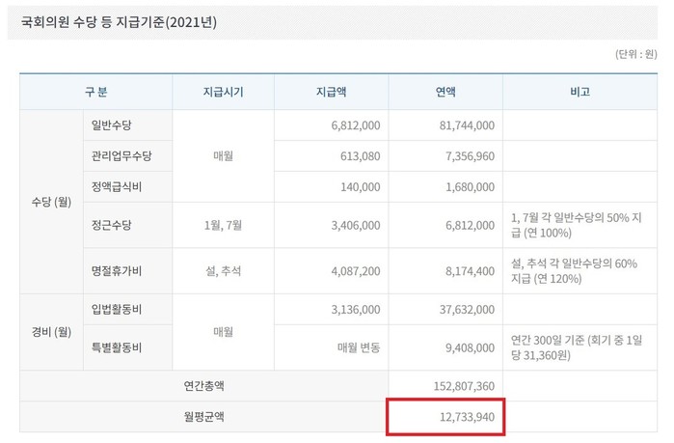The width and height of the screenshot is (674, 443).
Task: Select the 명절휴가비 row label
Action: (x=116, y=271)
